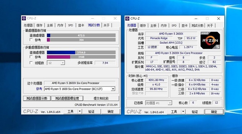Viewport: 242px width, 134px height.
Task: Enable multi-thread reference checkbox
Action: coord(31,57)
